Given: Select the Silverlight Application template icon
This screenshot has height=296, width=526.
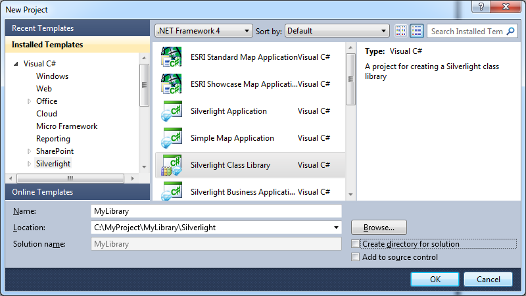Looking at the screenshot, I should pyautogui.click(x=171, y=111).
